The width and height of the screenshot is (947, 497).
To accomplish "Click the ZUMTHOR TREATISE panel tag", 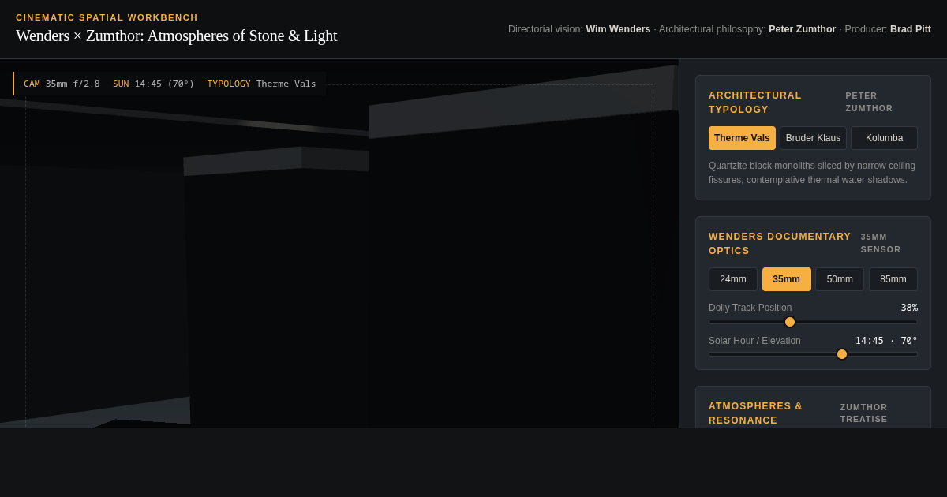I will (864, 413).
